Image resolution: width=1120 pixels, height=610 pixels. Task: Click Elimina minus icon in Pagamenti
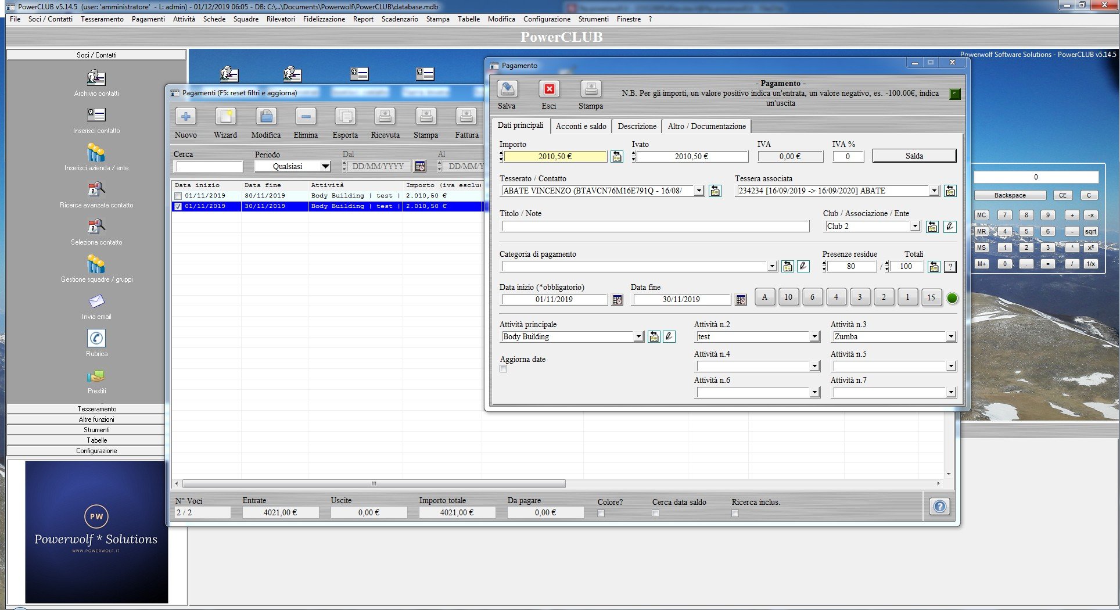pyautogui.click(x=306, y=117)
